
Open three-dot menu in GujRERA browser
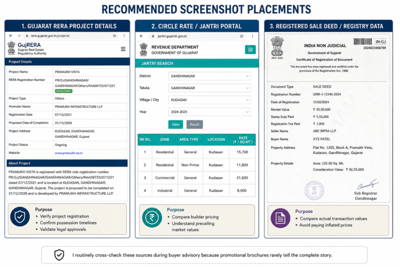[124, 36]
